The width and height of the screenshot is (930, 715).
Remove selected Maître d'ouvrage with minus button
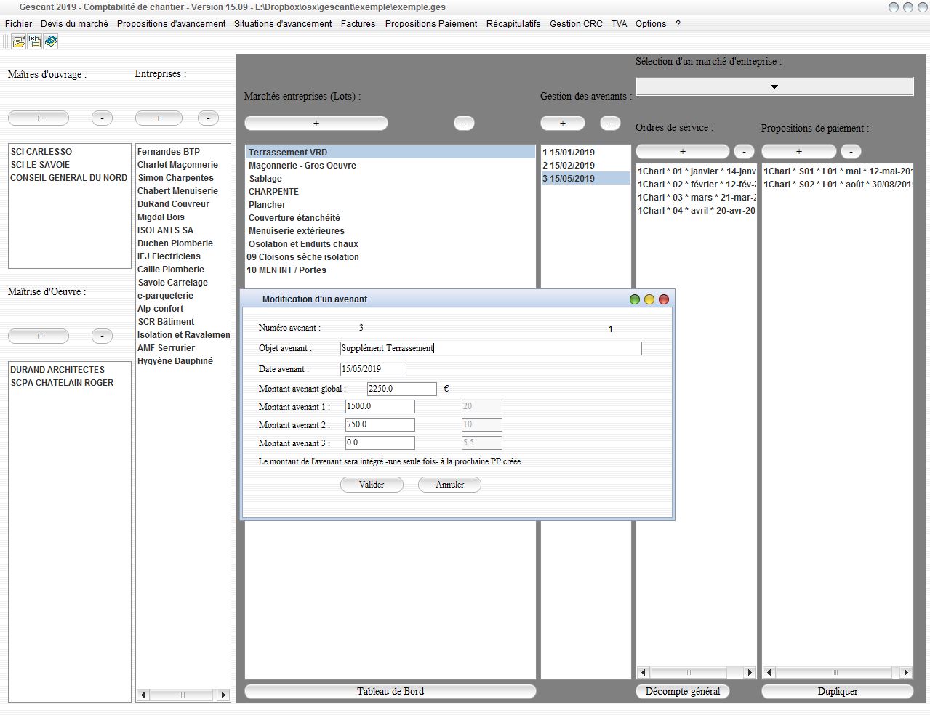click(x=102, y=118)
